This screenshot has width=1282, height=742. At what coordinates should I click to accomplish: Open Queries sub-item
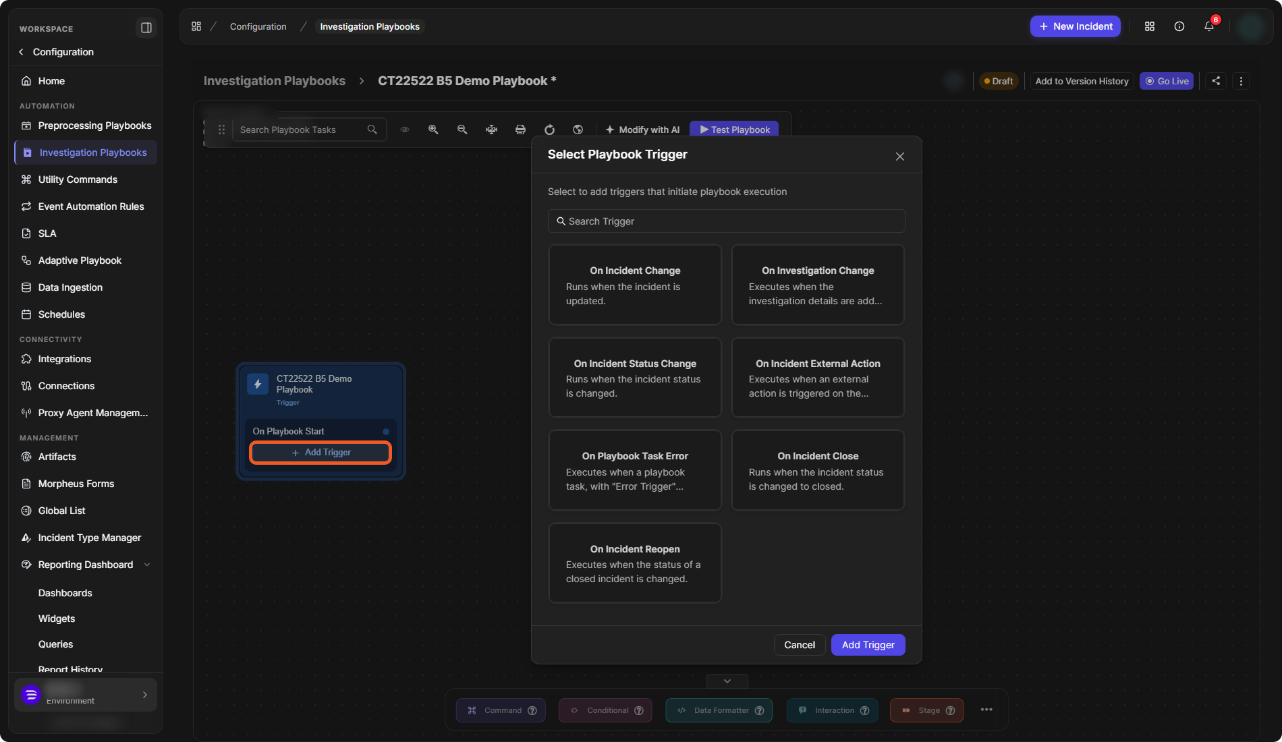click(55, 644)
